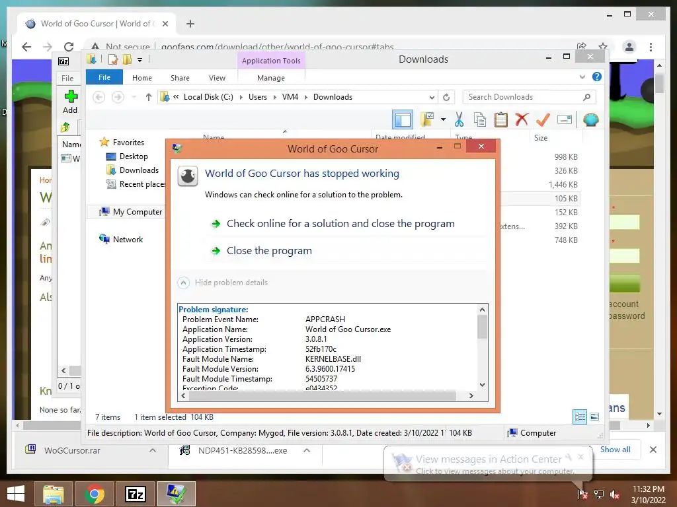Go forward in Downloads Explorer
The width and height of the screenshot is (677, 507).
point(118,97)
